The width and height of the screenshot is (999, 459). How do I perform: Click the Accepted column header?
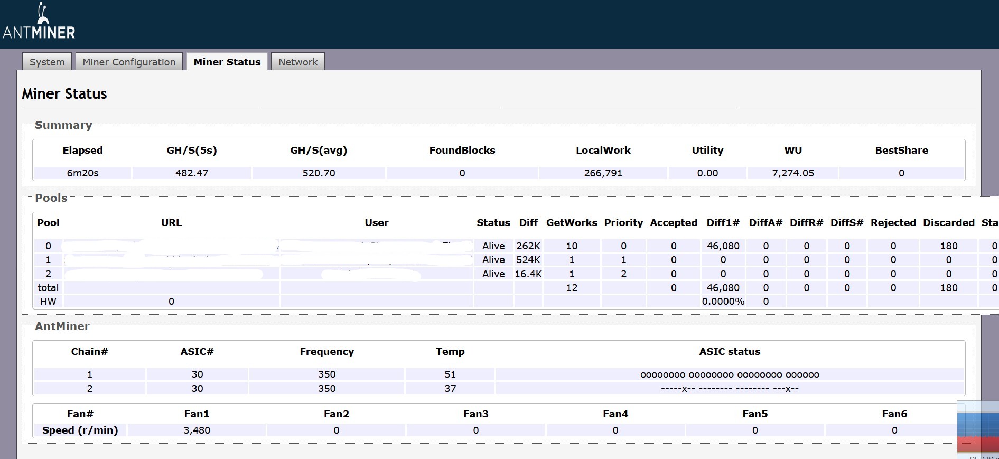click(x=674, y=223)
